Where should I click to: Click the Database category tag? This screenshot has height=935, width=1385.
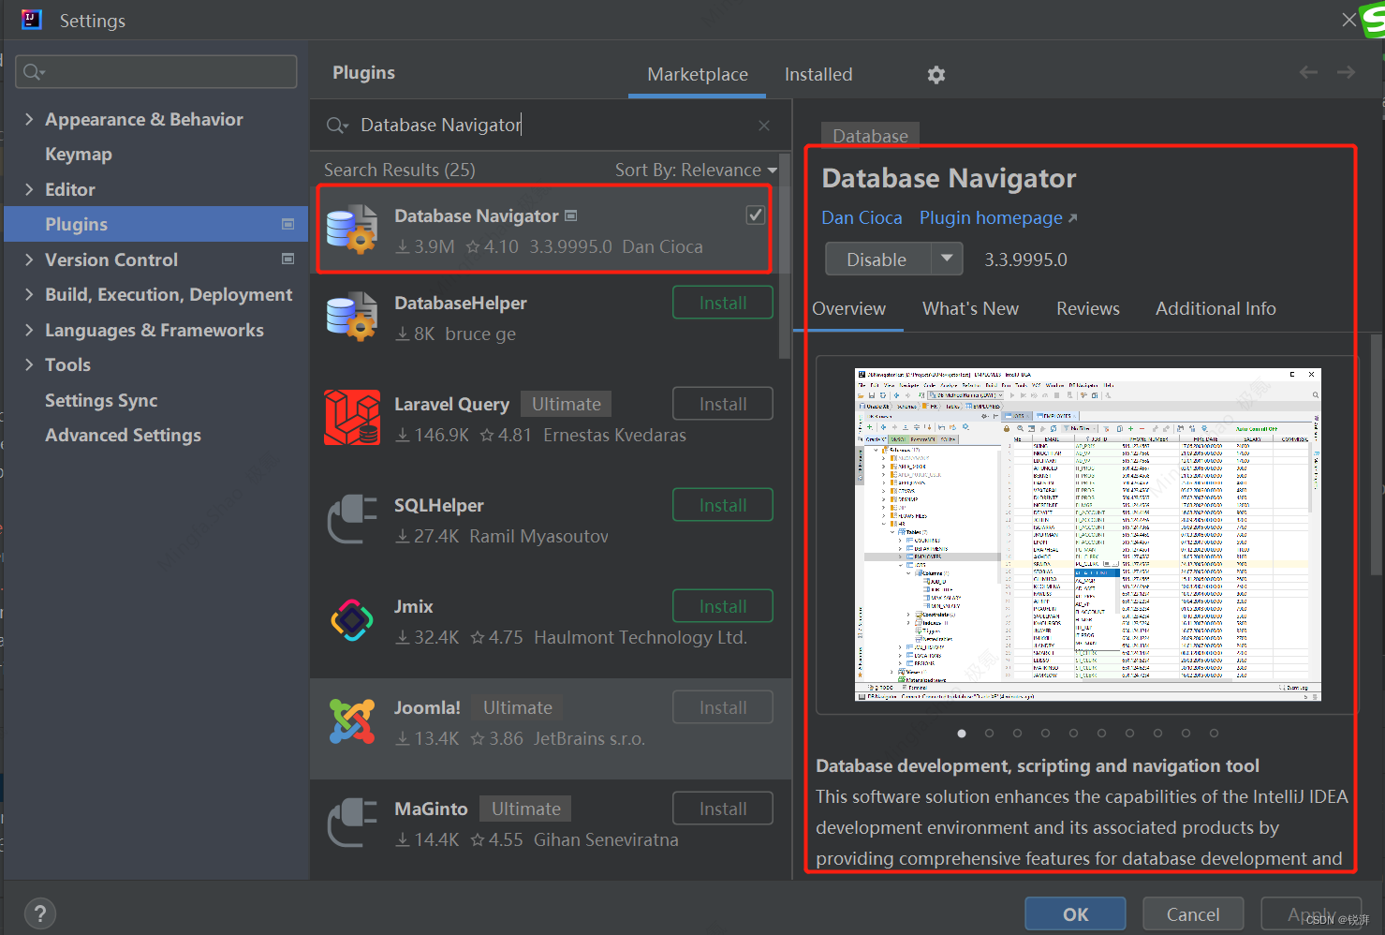click(870, 135)
